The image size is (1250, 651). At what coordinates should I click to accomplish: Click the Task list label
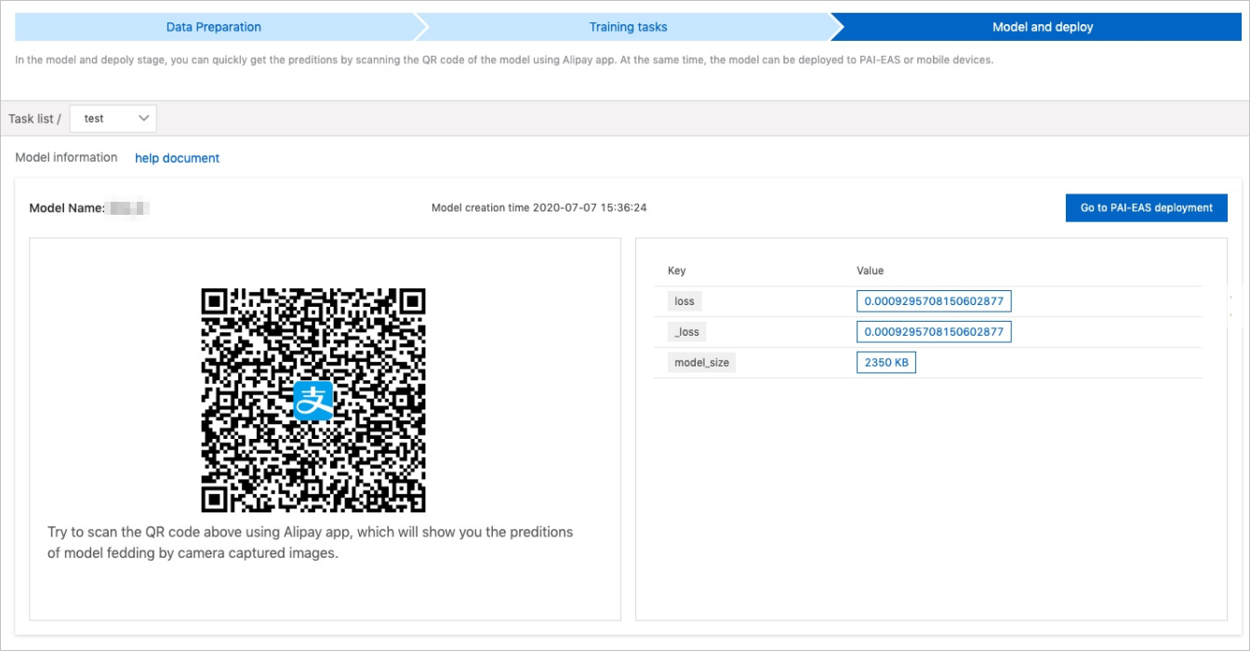(34, 119)
